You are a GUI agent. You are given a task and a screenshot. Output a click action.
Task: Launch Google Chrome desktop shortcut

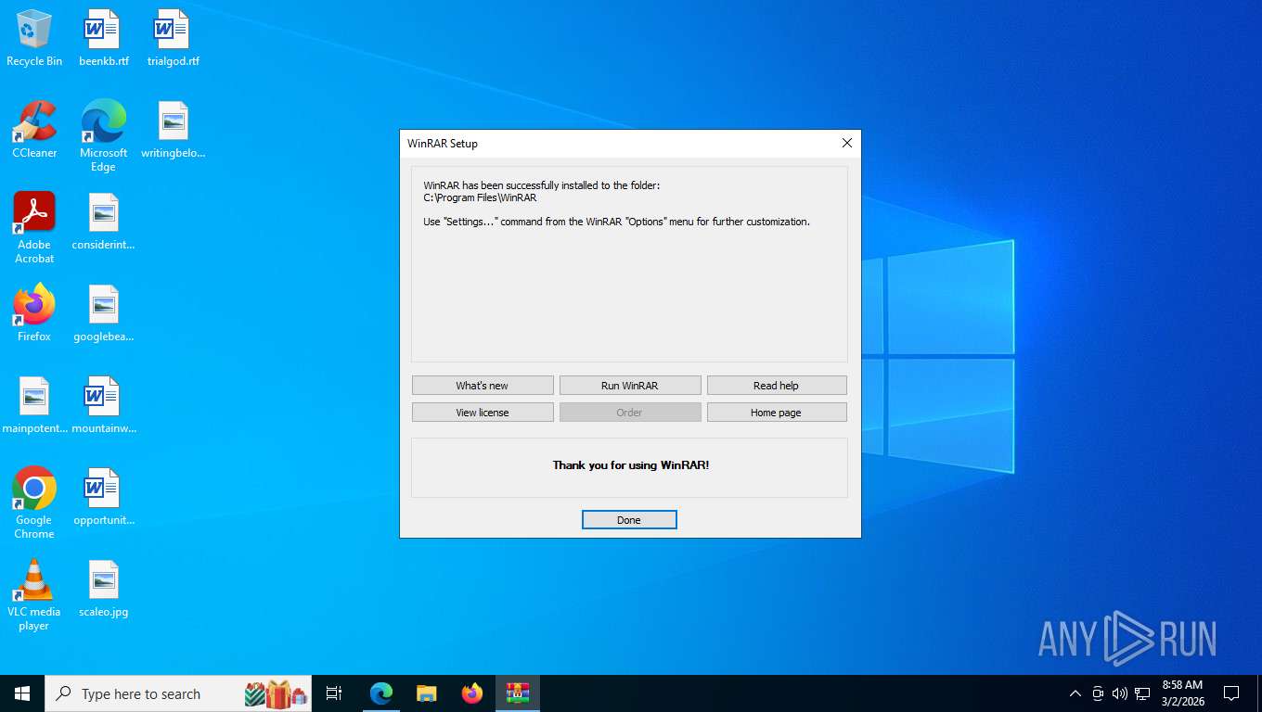34,503
